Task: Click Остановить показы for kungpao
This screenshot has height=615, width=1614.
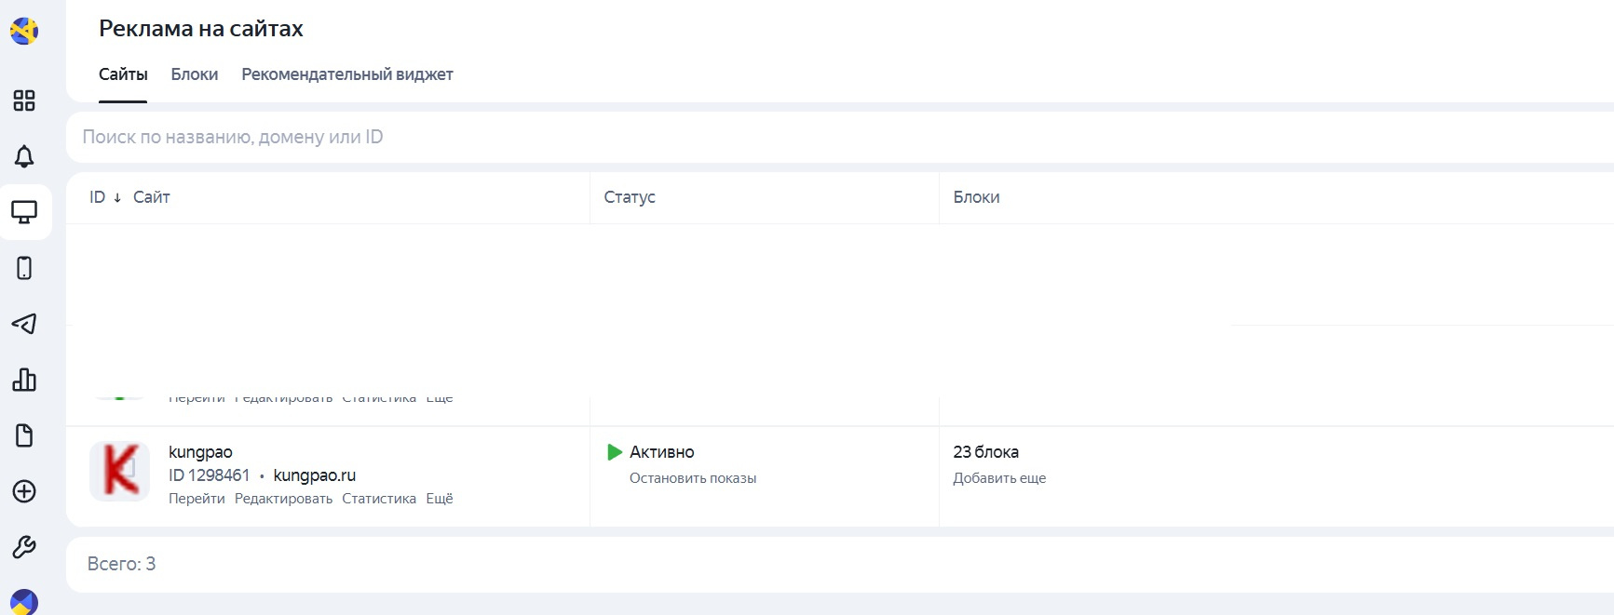Action: click(693, 478)
